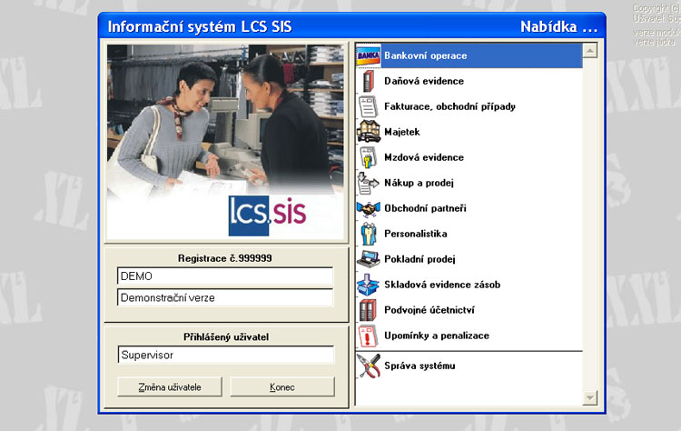This screenshot has width=681, height=431.
Task: Click the Mzdová evidence payroll icon
Action: tap(369, 157)
